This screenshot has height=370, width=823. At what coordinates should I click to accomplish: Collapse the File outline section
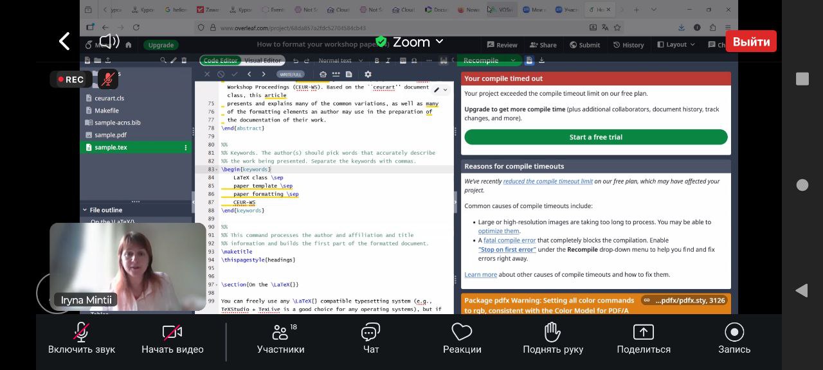(x=84, y=210)
